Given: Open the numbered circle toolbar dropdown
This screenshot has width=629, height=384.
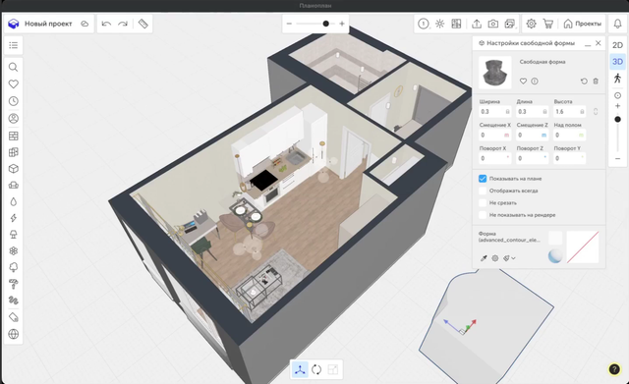Looking at the screenshot, I should tap(424, 24).
